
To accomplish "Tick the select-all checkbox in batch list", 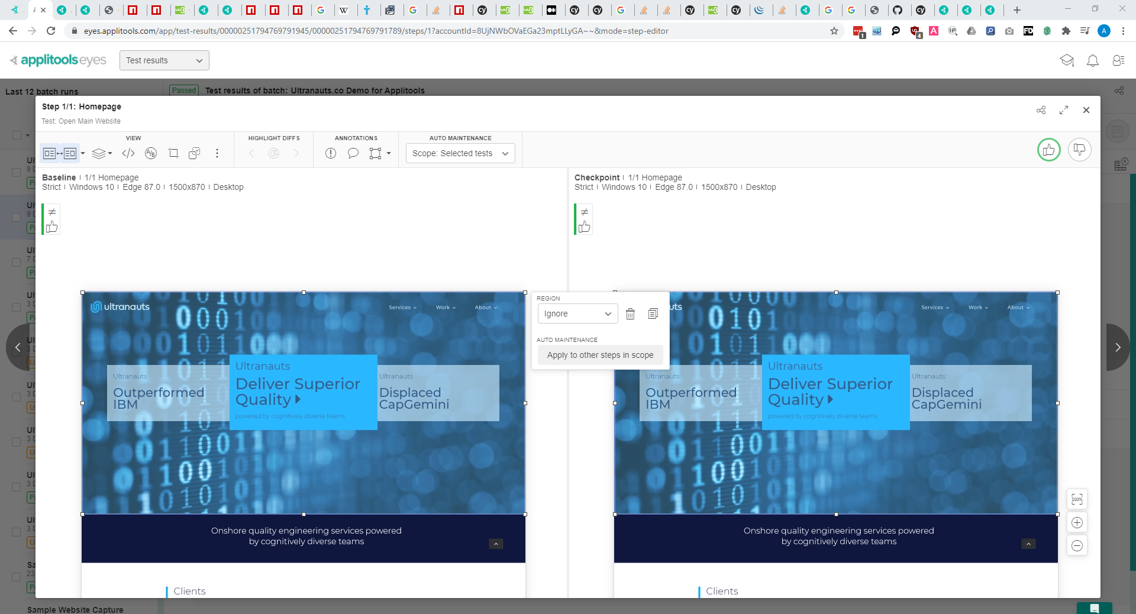I will pos(17,135).
